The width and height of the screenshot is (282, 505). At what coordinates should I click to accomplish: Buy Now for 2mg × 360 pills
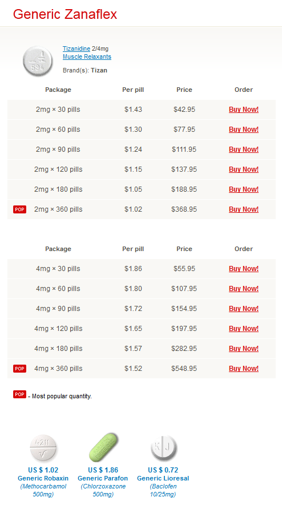pos(244,209)
